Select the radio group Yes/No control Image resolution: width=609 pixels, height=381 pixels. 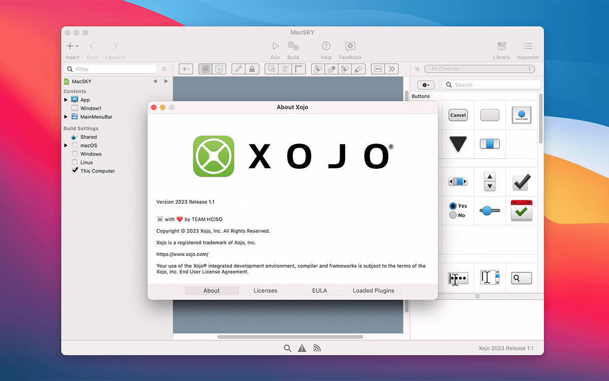click(458, 210)
